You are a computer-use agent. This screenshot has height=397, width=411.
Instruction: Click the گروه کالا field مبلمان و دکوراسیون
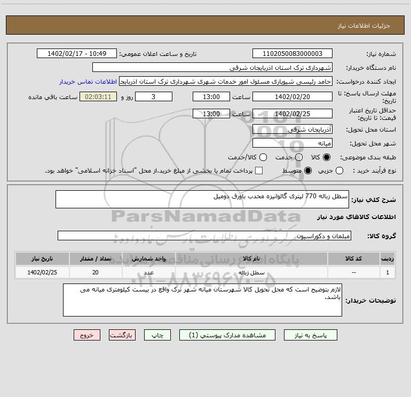pos(204,236)
